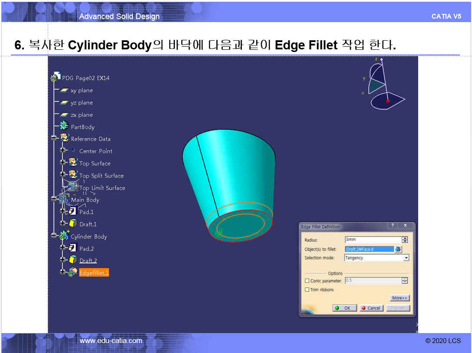The image size is (472, 353).
Task: Click the Radius input field
Action: (373, 240)
